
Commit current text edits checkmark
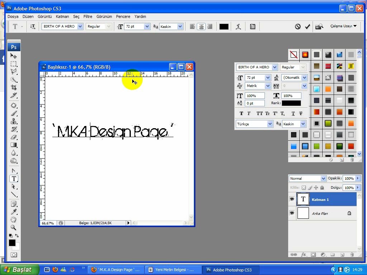(x=308, y=26)
